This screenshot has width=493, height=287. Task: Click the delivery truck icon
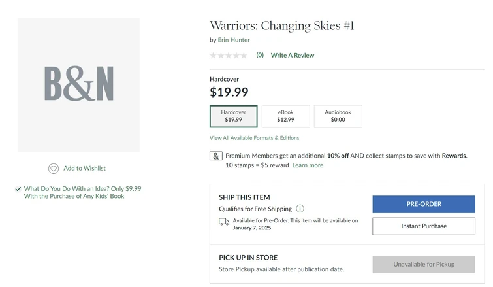pos(224,222)
